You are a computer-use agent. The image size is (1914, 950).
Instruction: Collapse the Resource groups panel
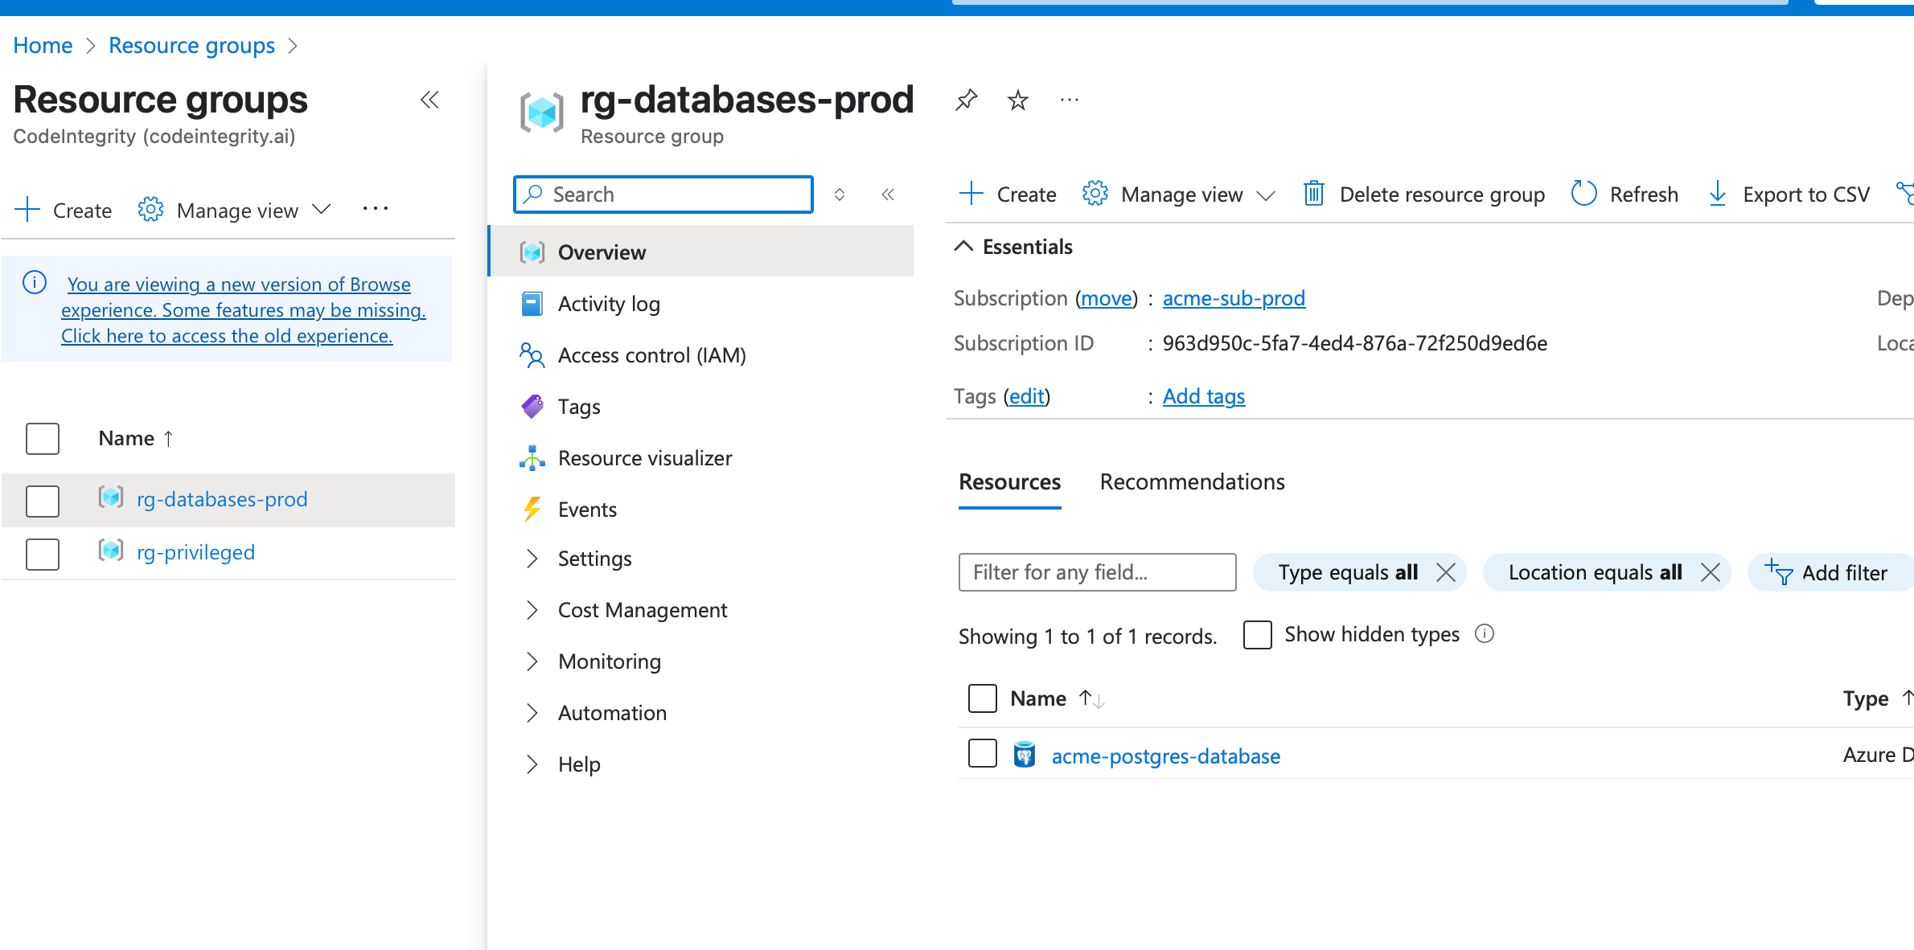pos(430,100)
